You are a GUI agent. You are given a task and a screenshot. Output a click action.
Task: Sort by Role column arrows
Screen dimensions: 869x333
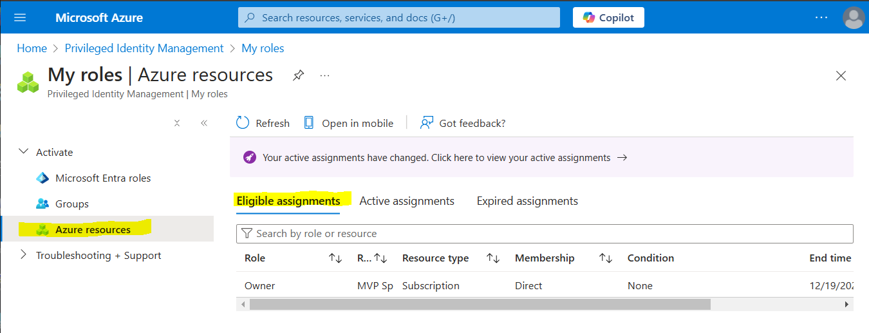[335, 258]
